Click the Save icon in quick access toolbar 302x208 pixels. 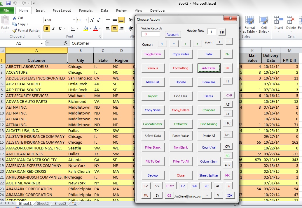click(8, 3)
